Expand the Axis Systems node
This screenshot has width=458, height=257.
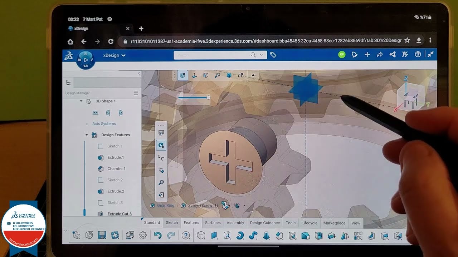click(x=87, y=124)
